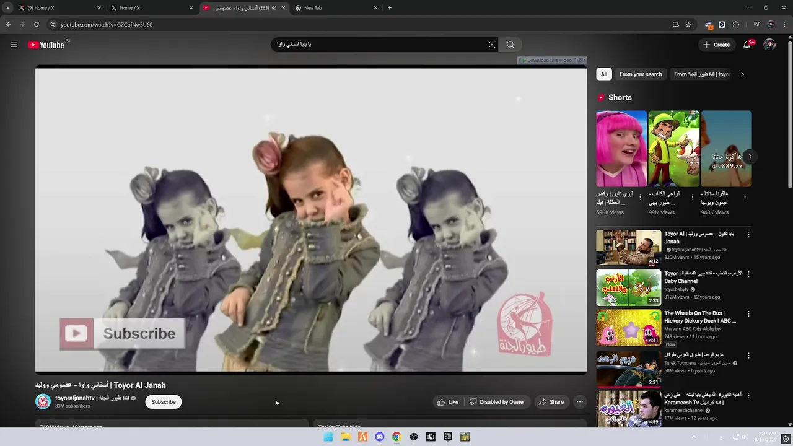
Task: Open options for the 598K views Short
Action: (640, 197)
